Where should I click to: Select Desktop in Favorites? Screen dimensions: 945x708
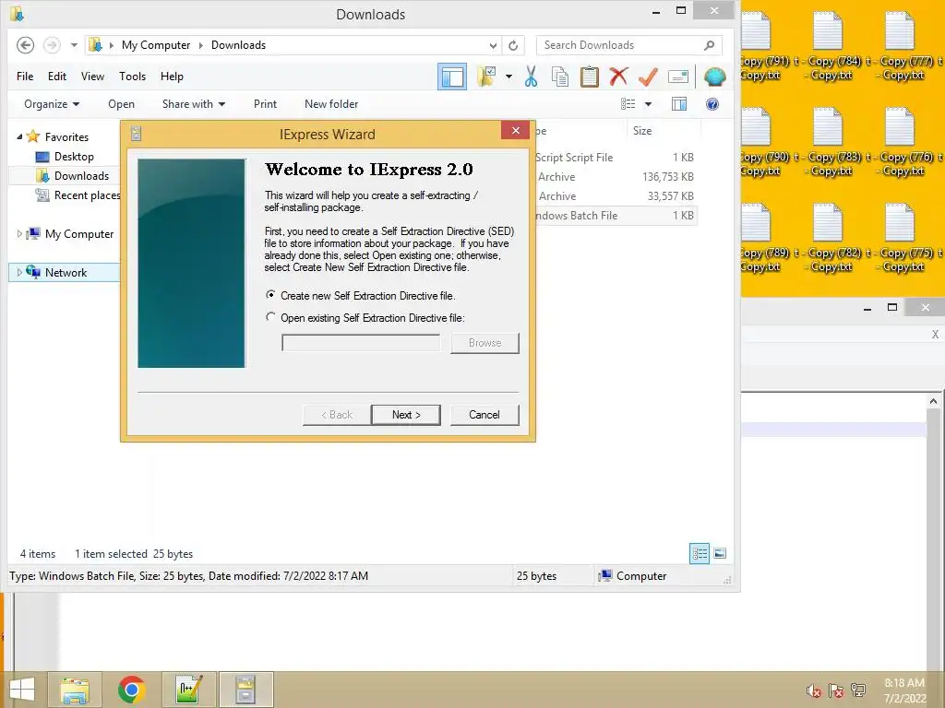[74, 157]
